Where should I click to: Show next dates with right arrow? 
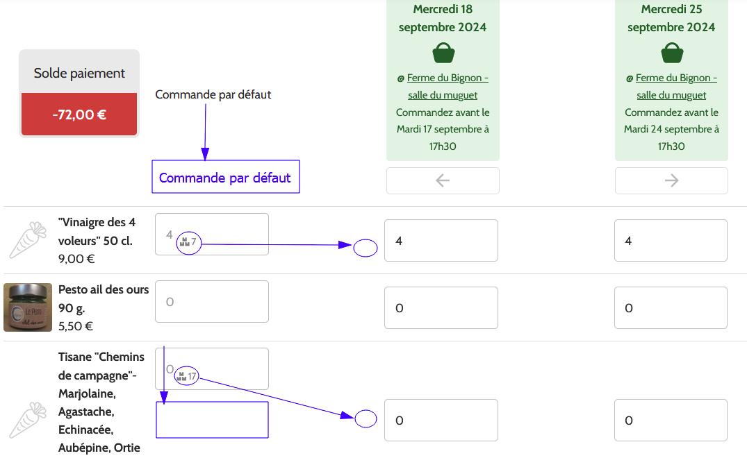click(x=671, y=180)
